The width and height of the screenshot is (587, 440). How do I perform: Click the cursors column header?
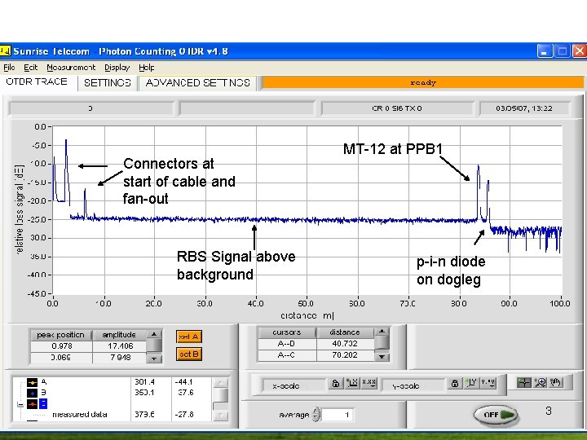click(287, 332)
